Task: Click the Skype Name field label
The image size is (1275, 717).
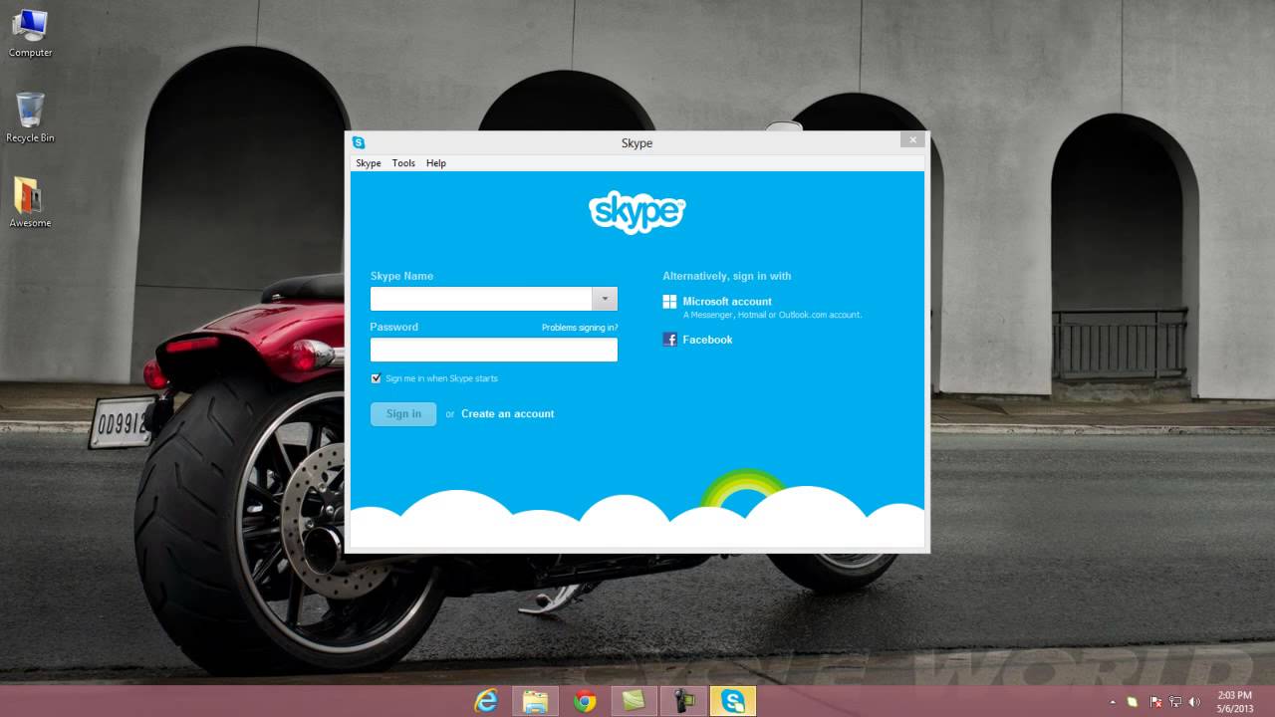Action: [x=401, y=276]
